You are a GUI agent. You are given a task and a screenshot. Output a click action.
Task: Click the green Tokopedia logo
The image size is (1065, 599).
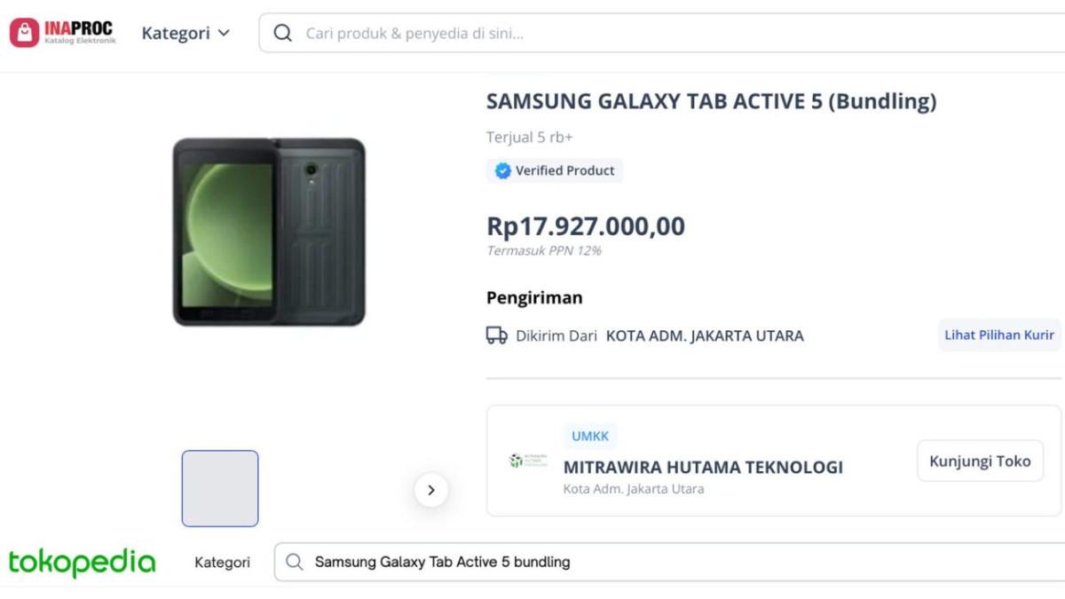pos(82,562)
